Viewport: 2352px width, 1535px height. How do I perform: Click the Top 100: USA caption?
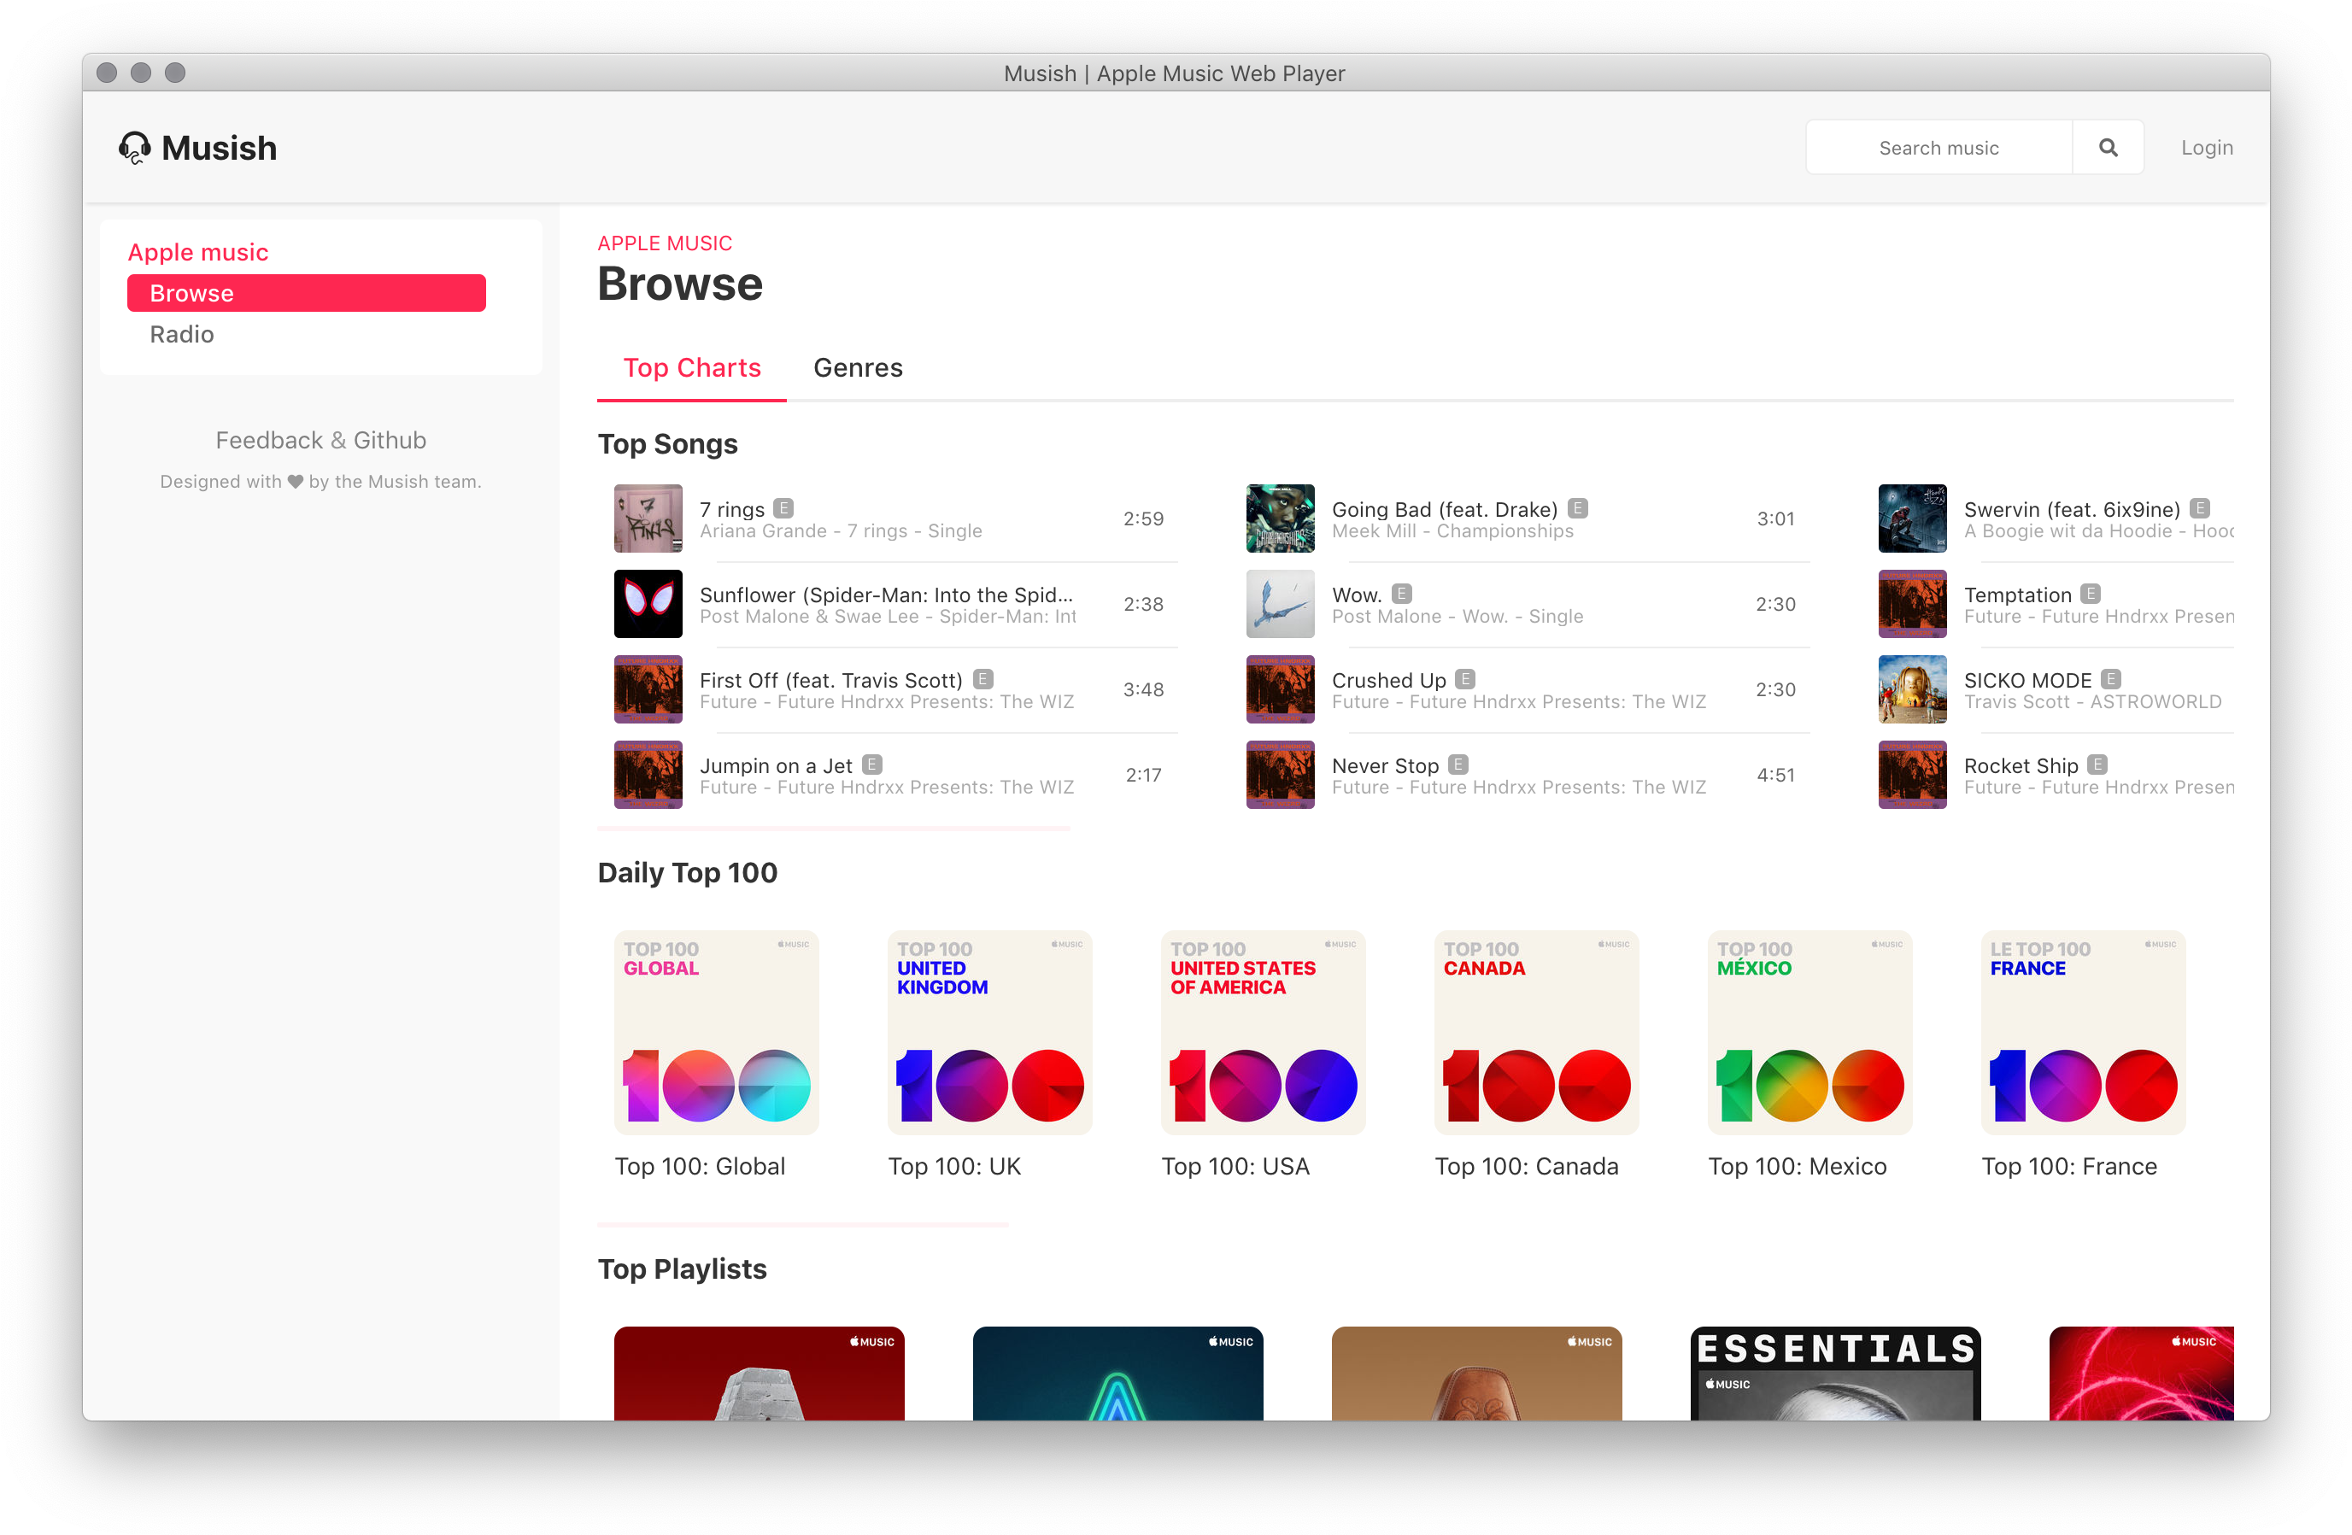pyautogui.click(x=1235, y=1167)
